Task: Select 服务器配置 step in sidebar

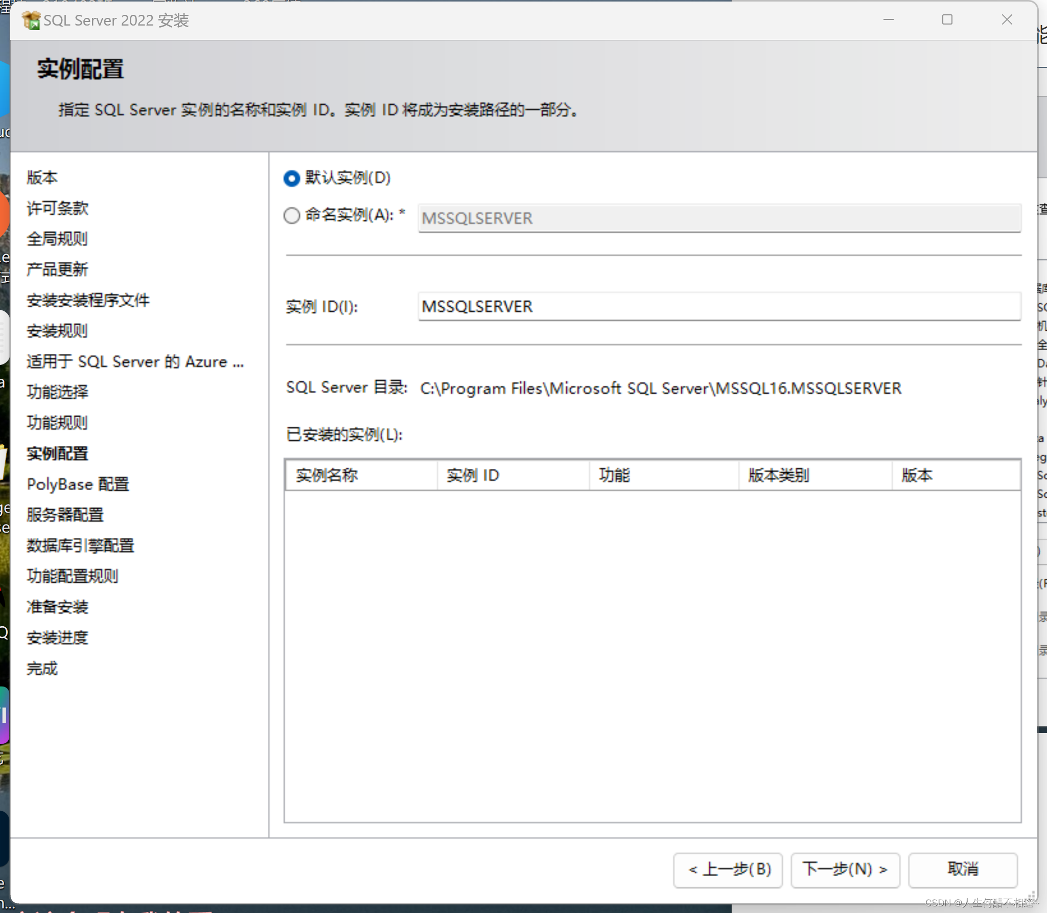Action: pyautogui.click(x=65, y=515)
